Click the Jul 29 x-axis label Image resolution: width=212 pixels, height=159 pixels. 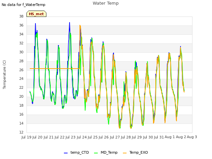[x=137, y=137]
